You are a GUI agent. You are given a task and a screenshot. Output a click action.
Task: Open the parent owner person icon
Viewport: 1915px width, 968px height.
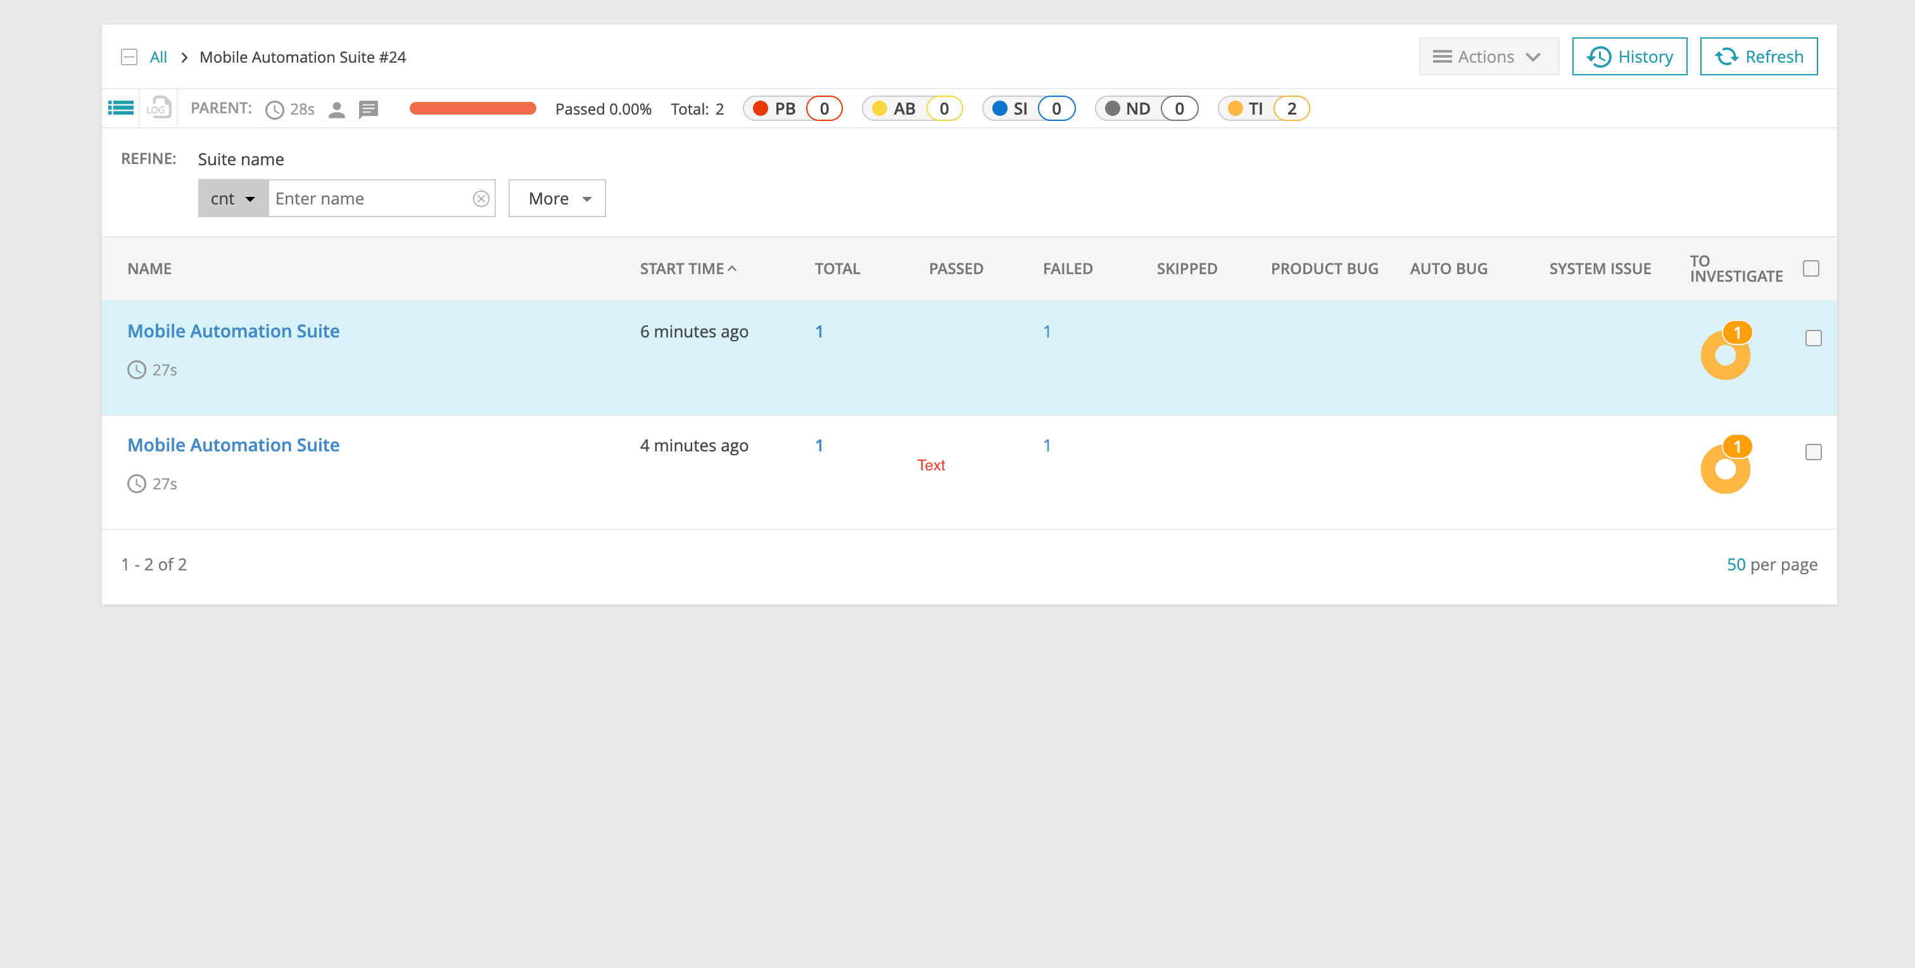pyautogui.click(x=337, y=108)
